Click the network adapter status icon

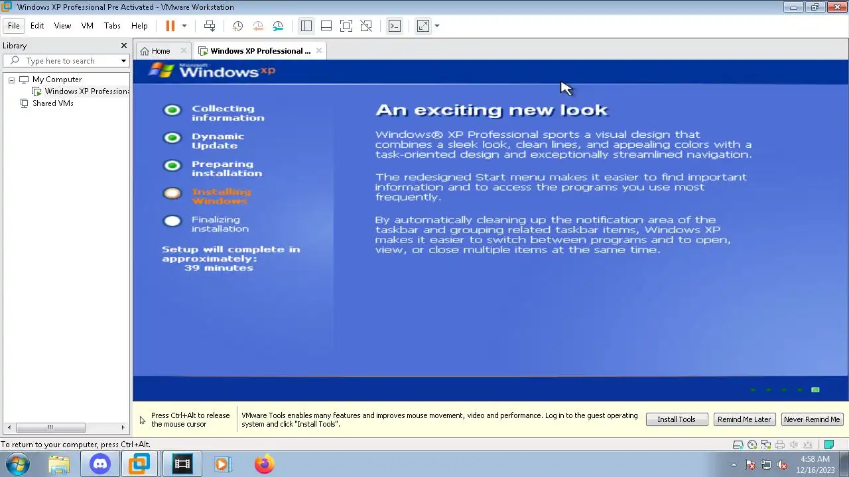click(x=766, y=445)
